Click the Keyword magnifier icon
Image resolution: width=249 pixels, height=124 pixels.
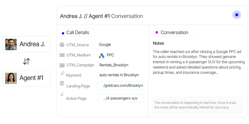(62, 74)
